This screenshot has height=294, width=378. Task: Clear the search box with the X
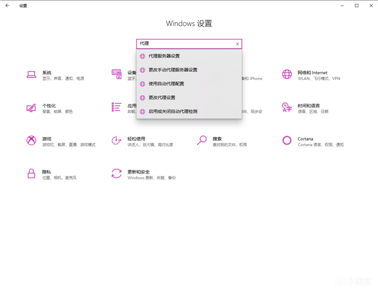pos(238,44)
